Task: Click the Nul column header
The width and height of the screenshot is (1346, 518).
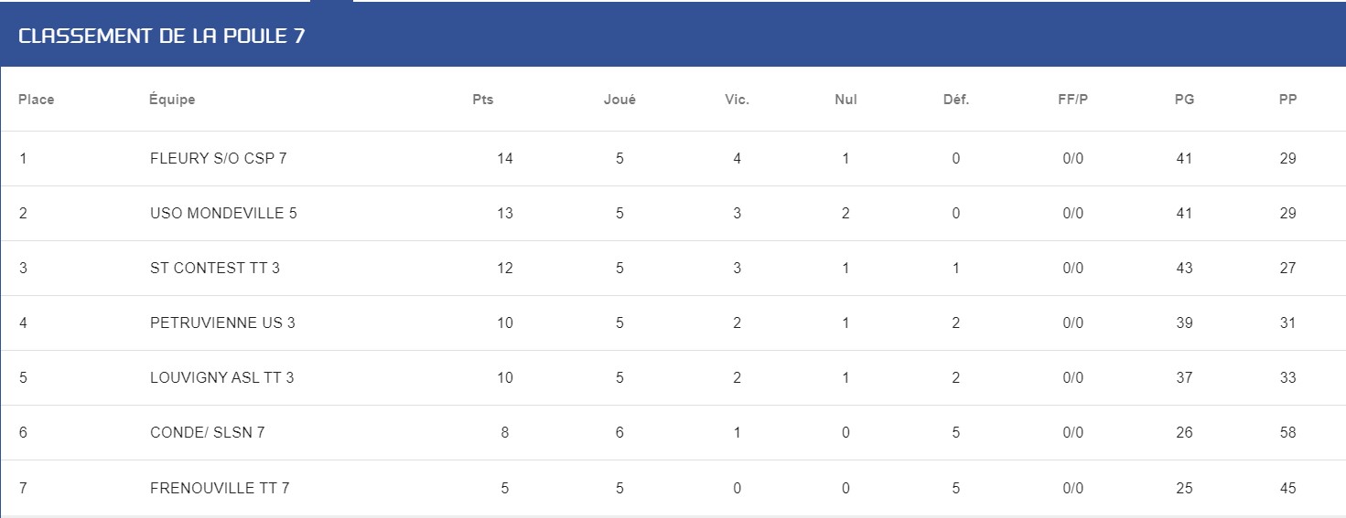Action: 846,100
